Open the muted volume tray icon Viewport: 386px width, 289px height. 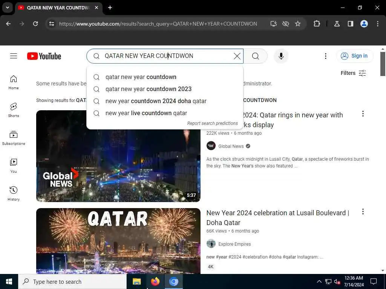[337, 281]
